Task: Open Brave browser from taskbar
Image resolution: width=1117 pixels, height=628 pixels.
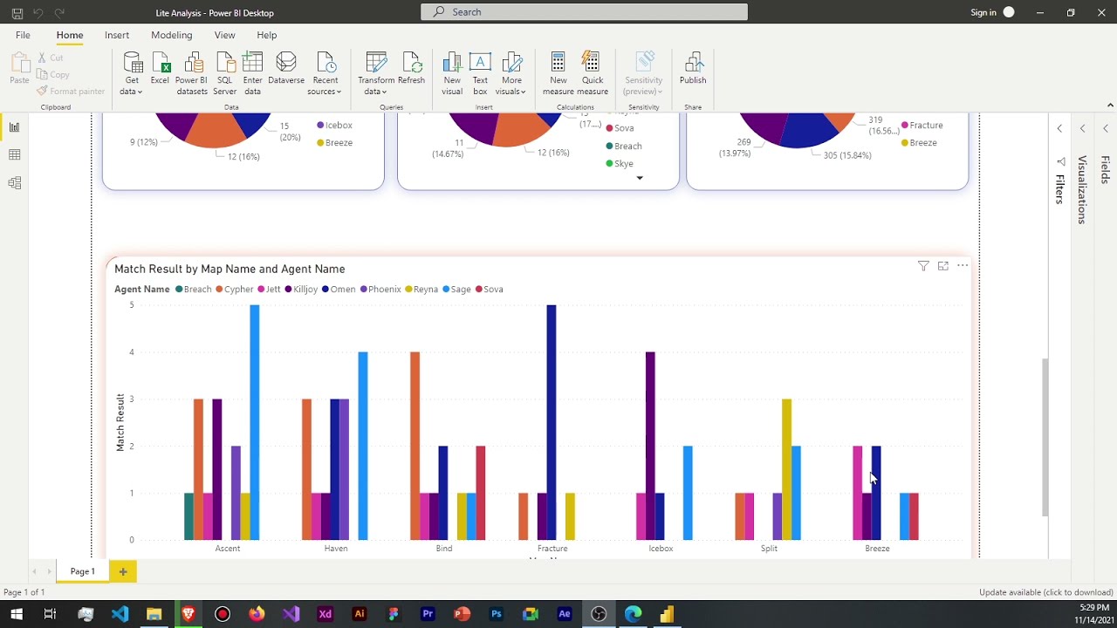Action: [x=188, y=614]
